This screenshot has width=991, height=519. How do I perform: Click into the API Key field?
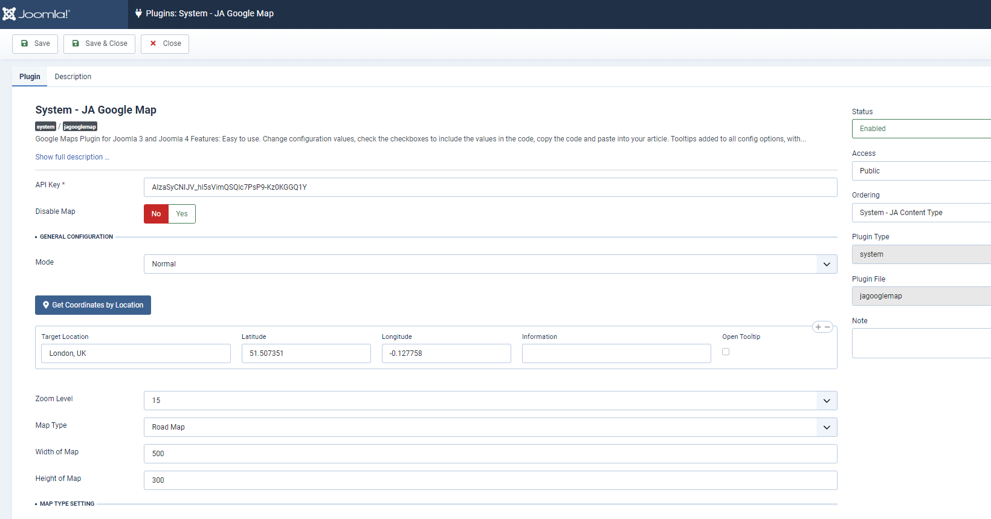pyautogui.click(x=490, y=187)
